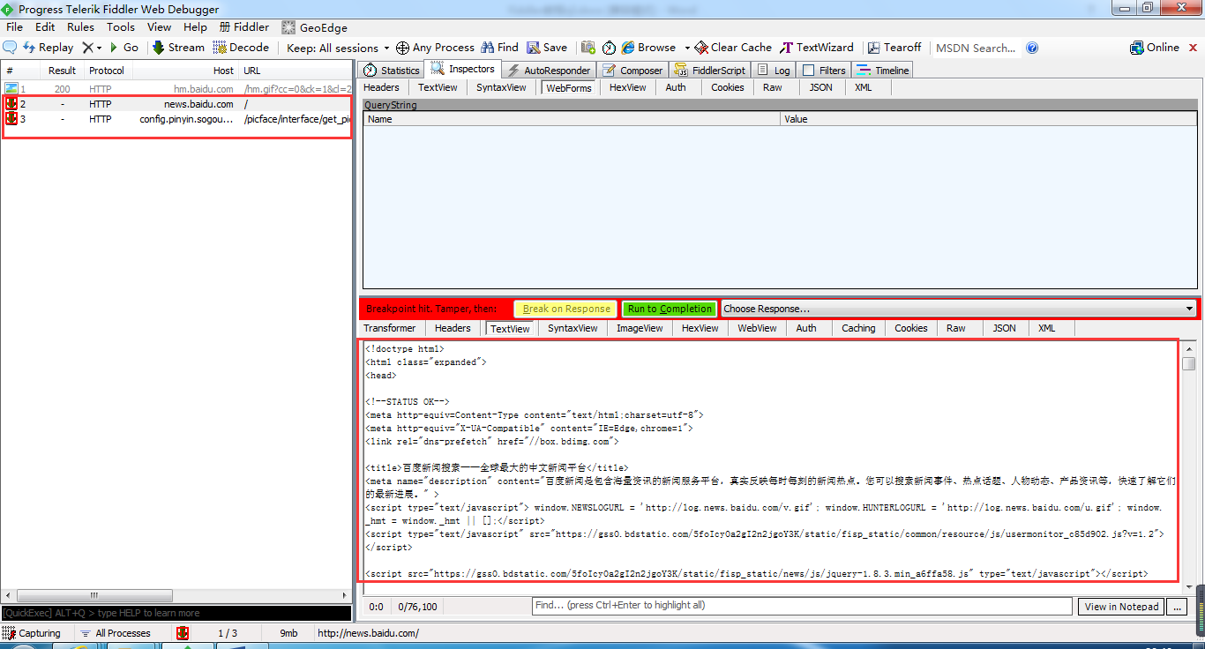Viewport: 1205px width, 649px height.
Task: Open the Find sessions tool
Action: pyautogui.click(x=499, y=48)
